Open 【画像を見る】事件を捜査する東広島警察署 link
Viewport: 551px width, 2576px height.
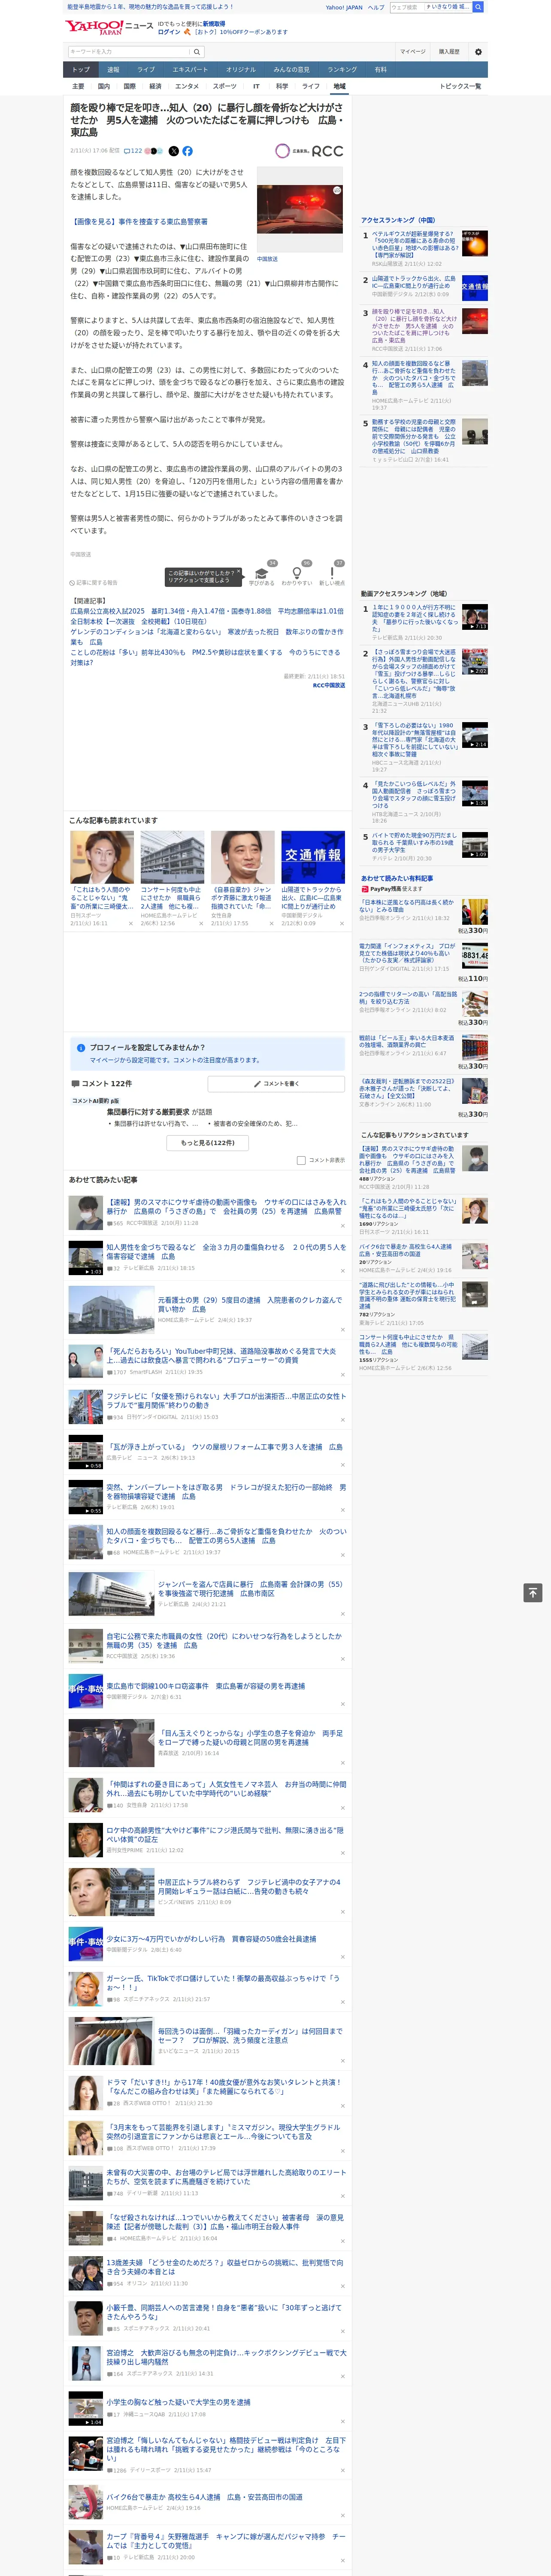pyautogui.click(x=139, y=221)
